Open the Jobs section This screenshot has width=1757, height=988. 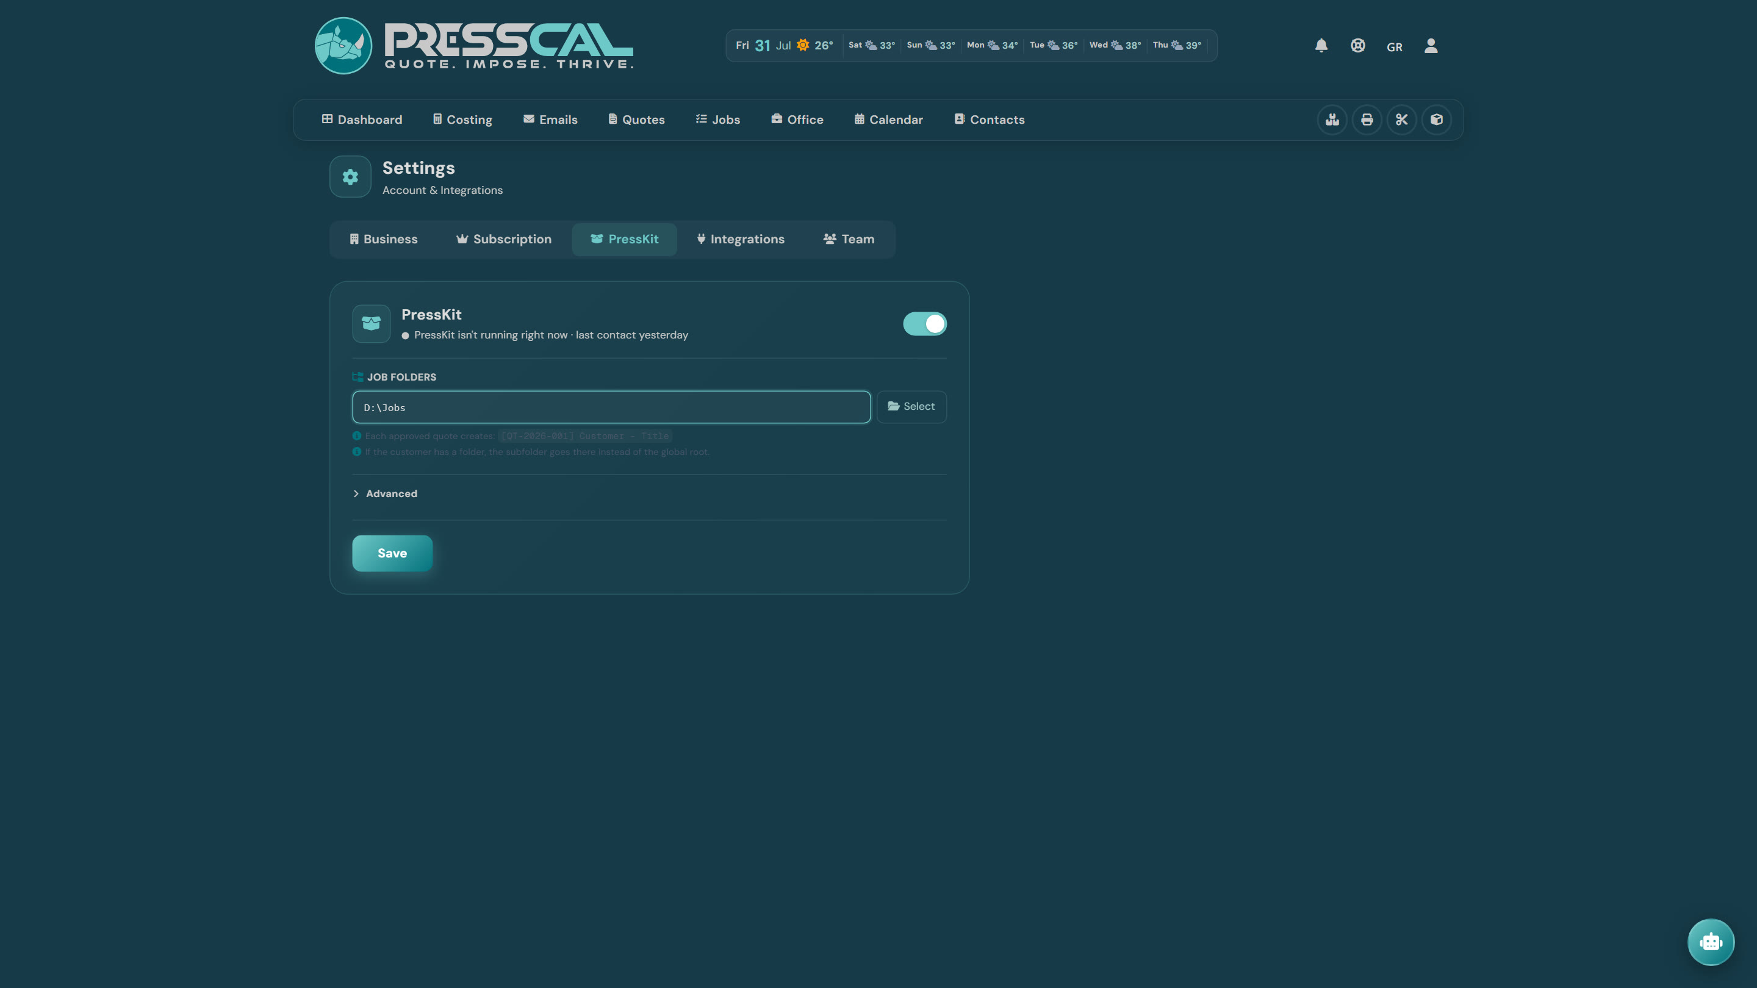(x=717, y=120)
